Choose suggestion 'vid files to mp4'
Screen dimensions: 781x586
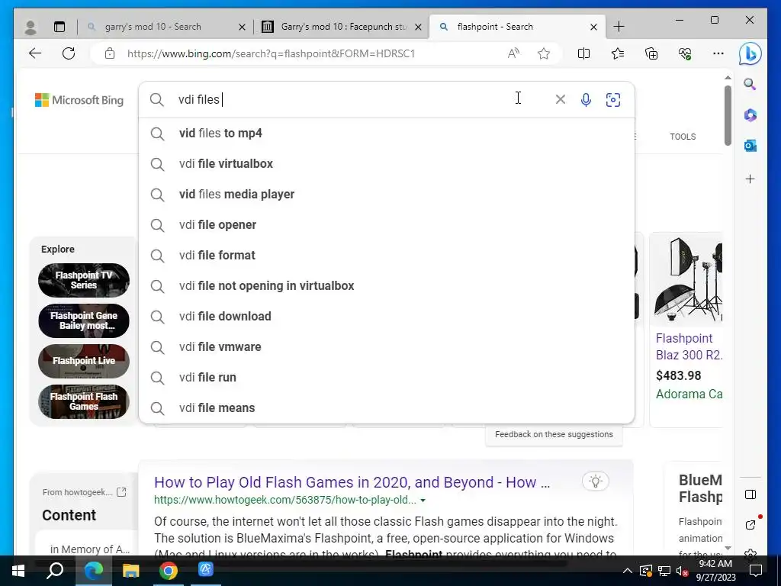click(387, 134)
